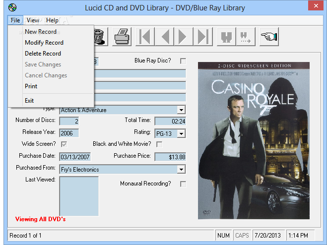This screenshot has height=245, width=327.
Task: Click the CAPS status bar indicator
Action: (242, 236)
